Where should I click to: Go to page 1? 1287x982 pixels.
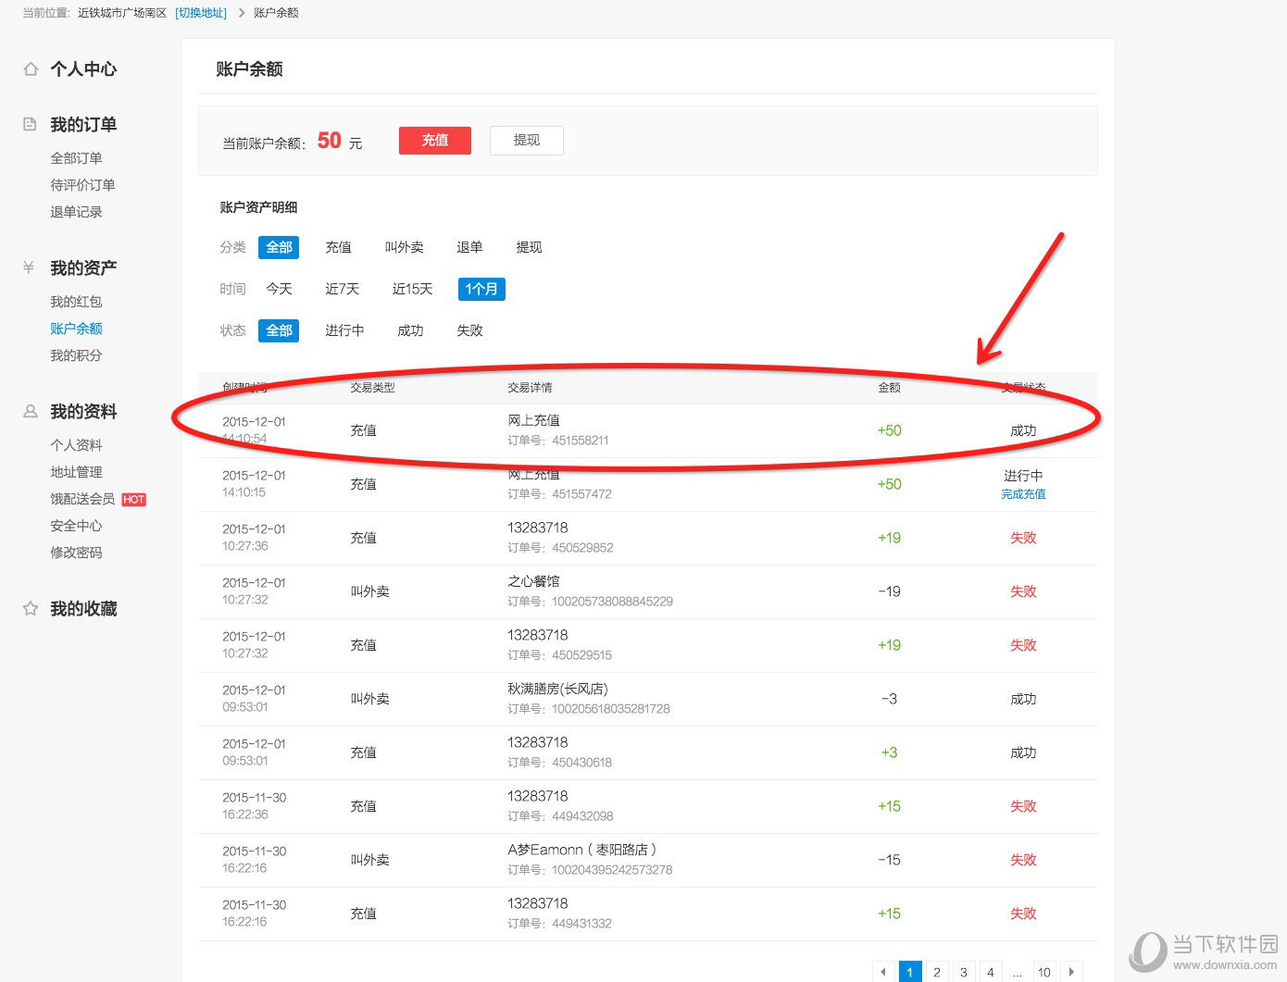910,972
